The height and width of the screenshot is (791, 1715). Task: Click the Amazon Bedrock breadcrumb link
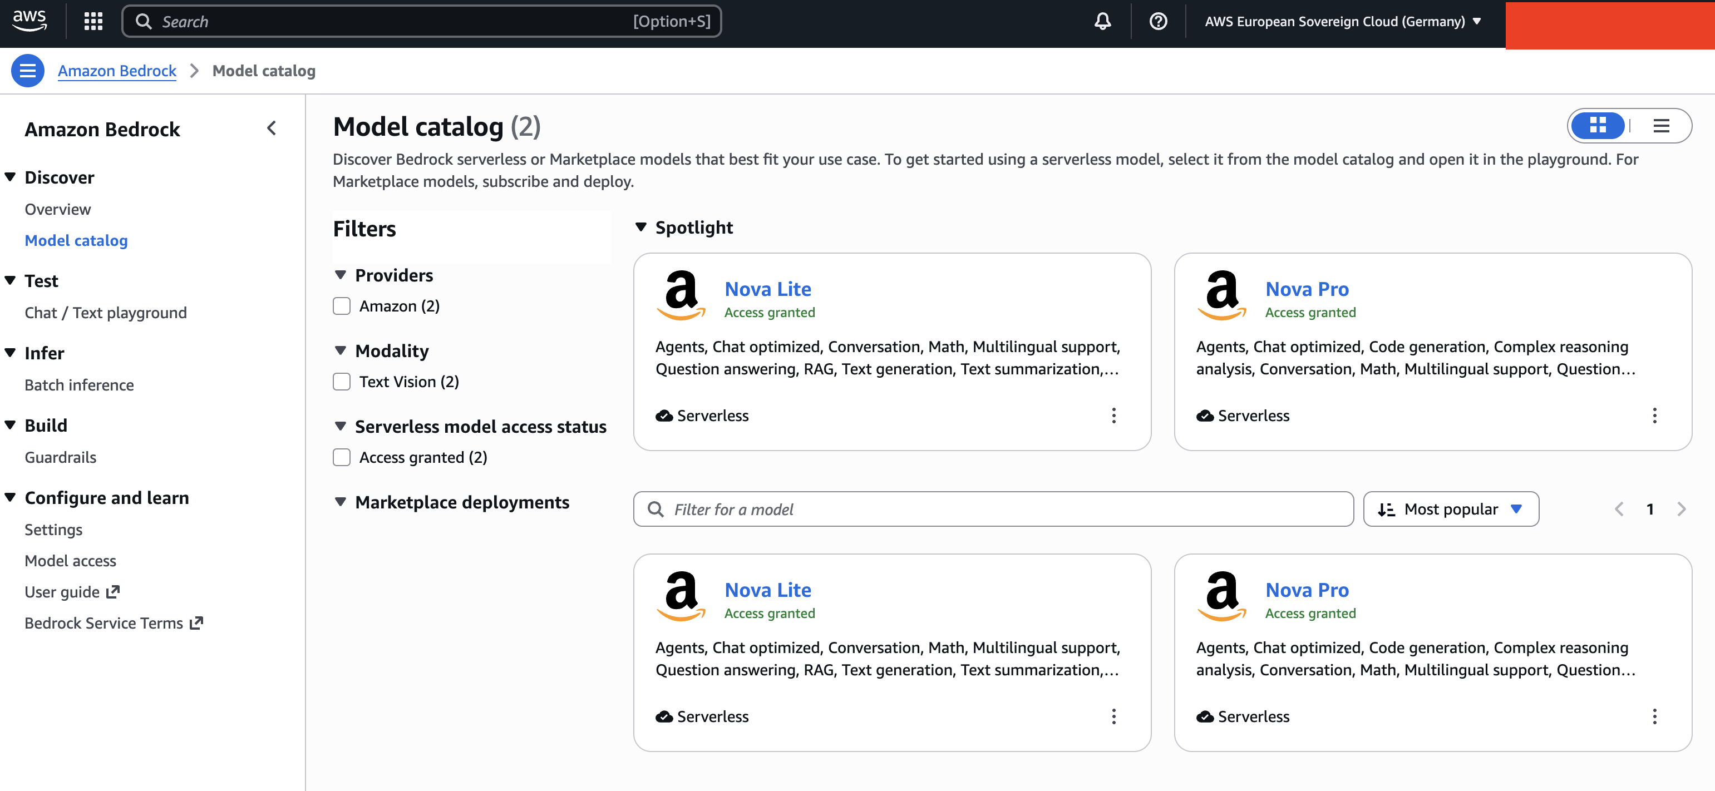click(x=116, y=71)
